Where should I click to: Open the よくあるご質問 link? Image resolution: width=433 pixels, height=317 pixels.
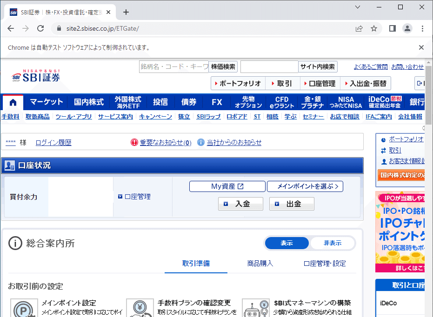(371, 67)
